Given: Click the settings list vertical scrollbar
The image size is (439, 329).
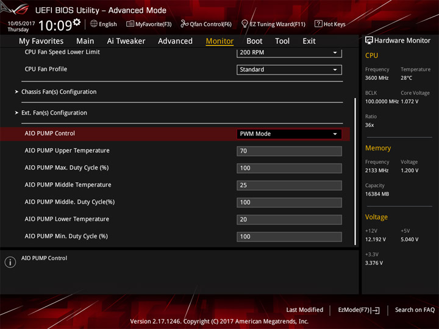Looking at the screenshot, I should [355, 171].
